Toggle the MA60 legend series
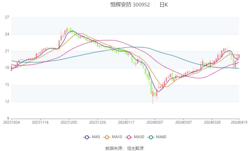249x151 pixels. tap(157, 137)
